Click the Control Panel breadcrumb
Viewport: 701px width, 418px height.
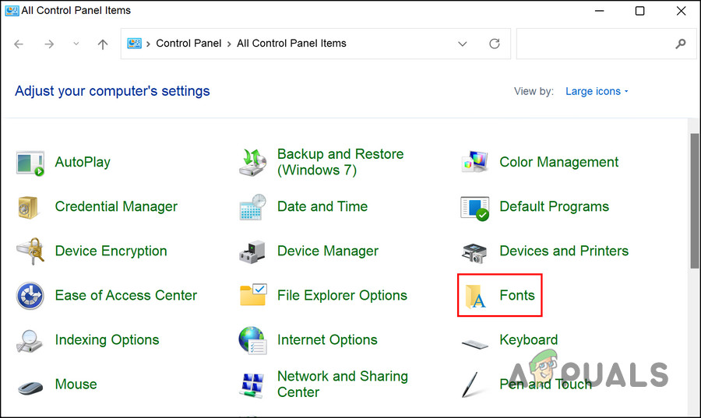pyautogui.click(x=188, y=44)
